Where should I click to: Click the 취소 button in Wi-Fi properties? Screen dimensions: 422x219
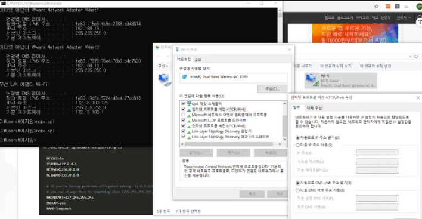278,194
